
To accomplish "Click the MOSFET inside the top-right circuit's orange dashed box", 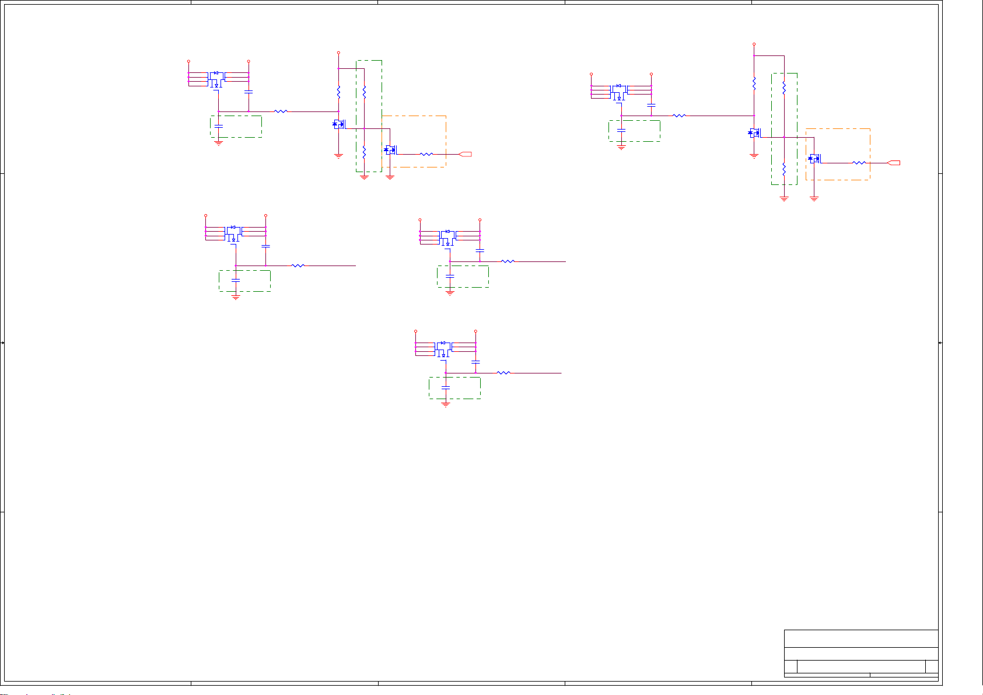I will (x=814, y=158).
